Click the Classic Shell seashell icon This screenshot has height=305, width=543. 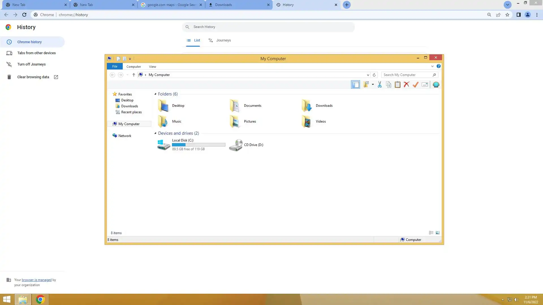[x=436, y=84]
